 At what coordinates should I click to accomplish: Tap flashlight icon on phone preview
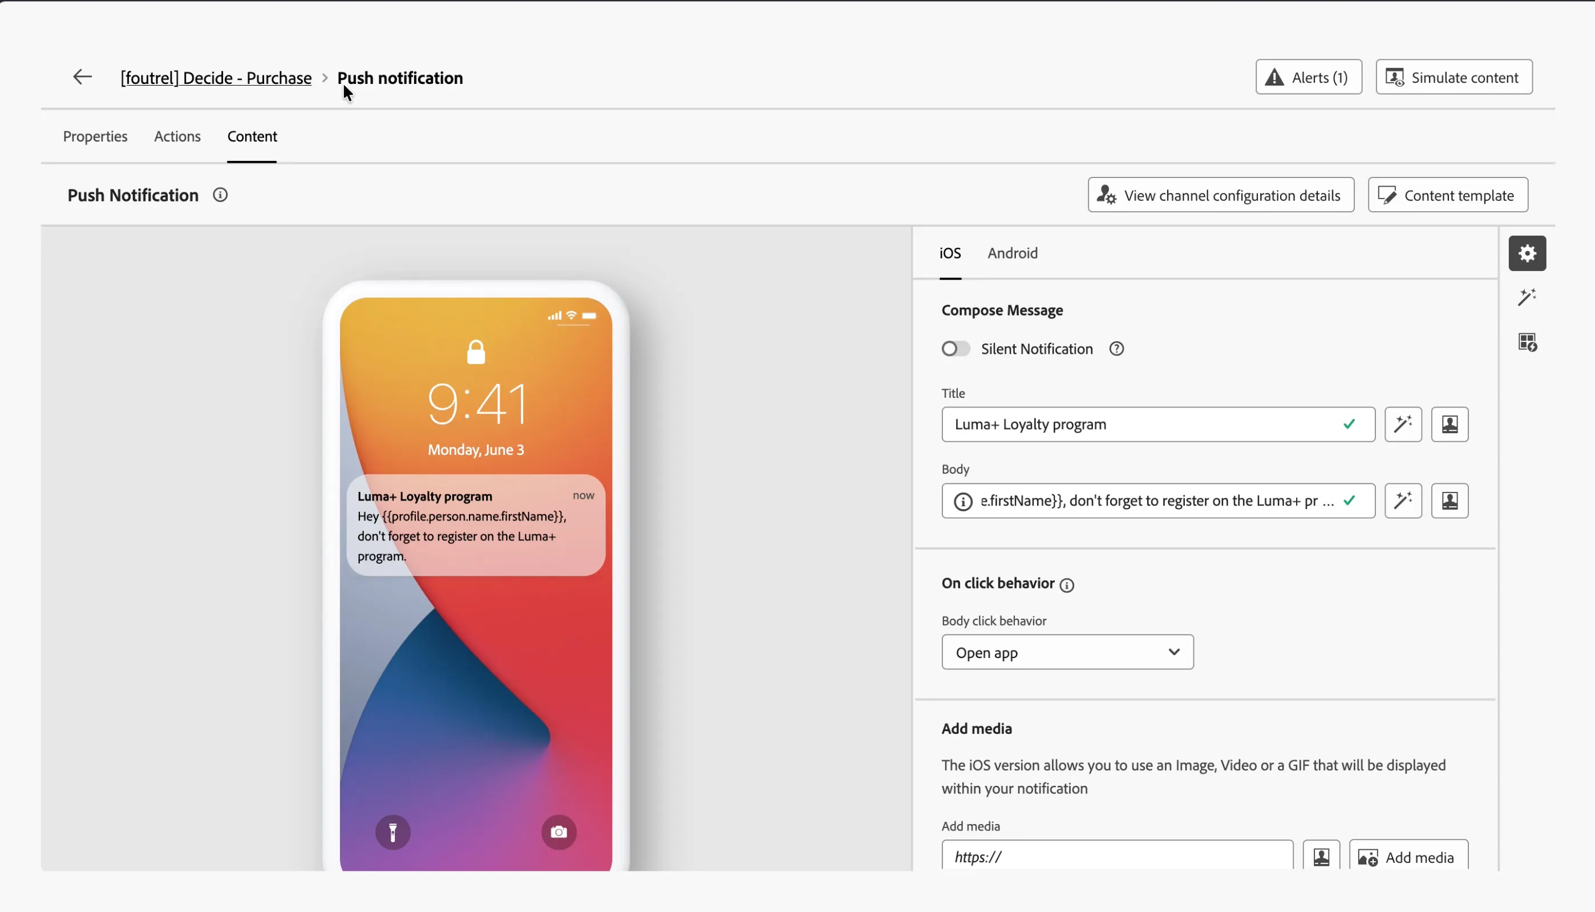[392, 832]
